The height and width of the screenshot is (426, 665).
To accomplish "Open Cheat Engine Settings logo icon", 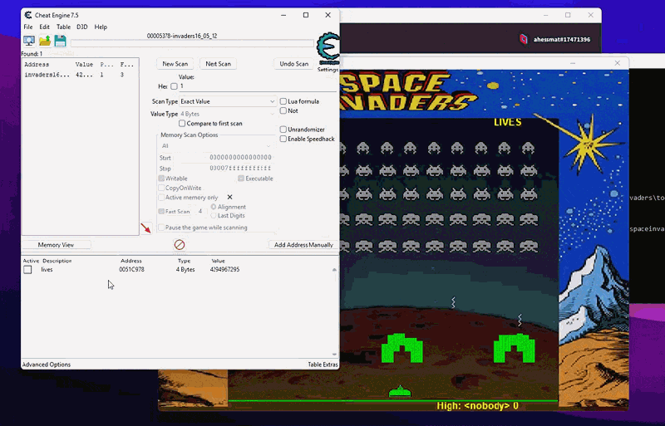I will tap(328, 49).
